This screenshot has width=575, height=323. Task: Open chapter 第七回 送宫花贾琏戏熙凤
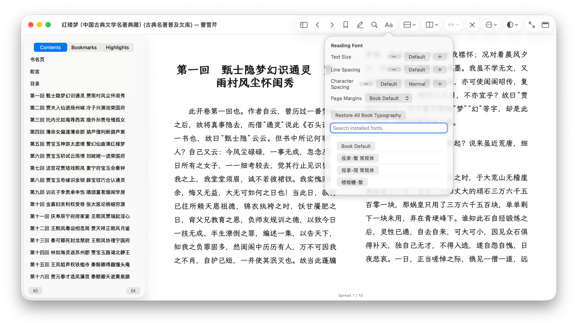77,168
